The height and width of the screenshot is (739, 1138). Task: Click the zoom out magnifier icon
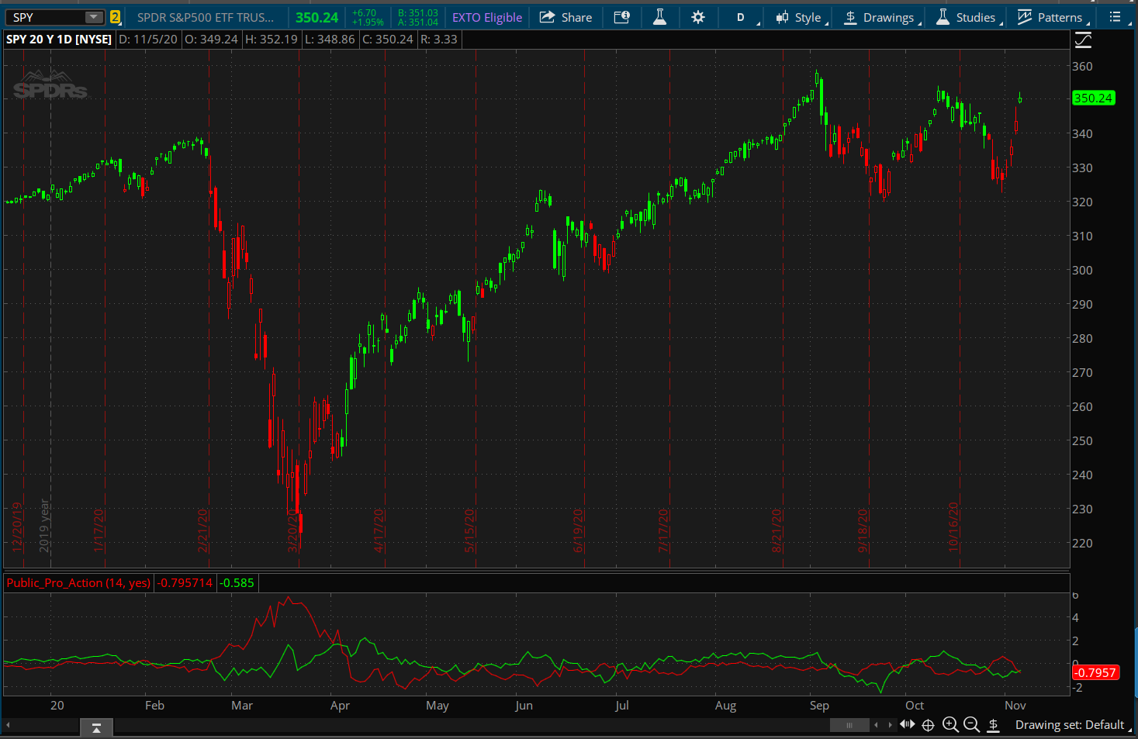click(971, 725)
